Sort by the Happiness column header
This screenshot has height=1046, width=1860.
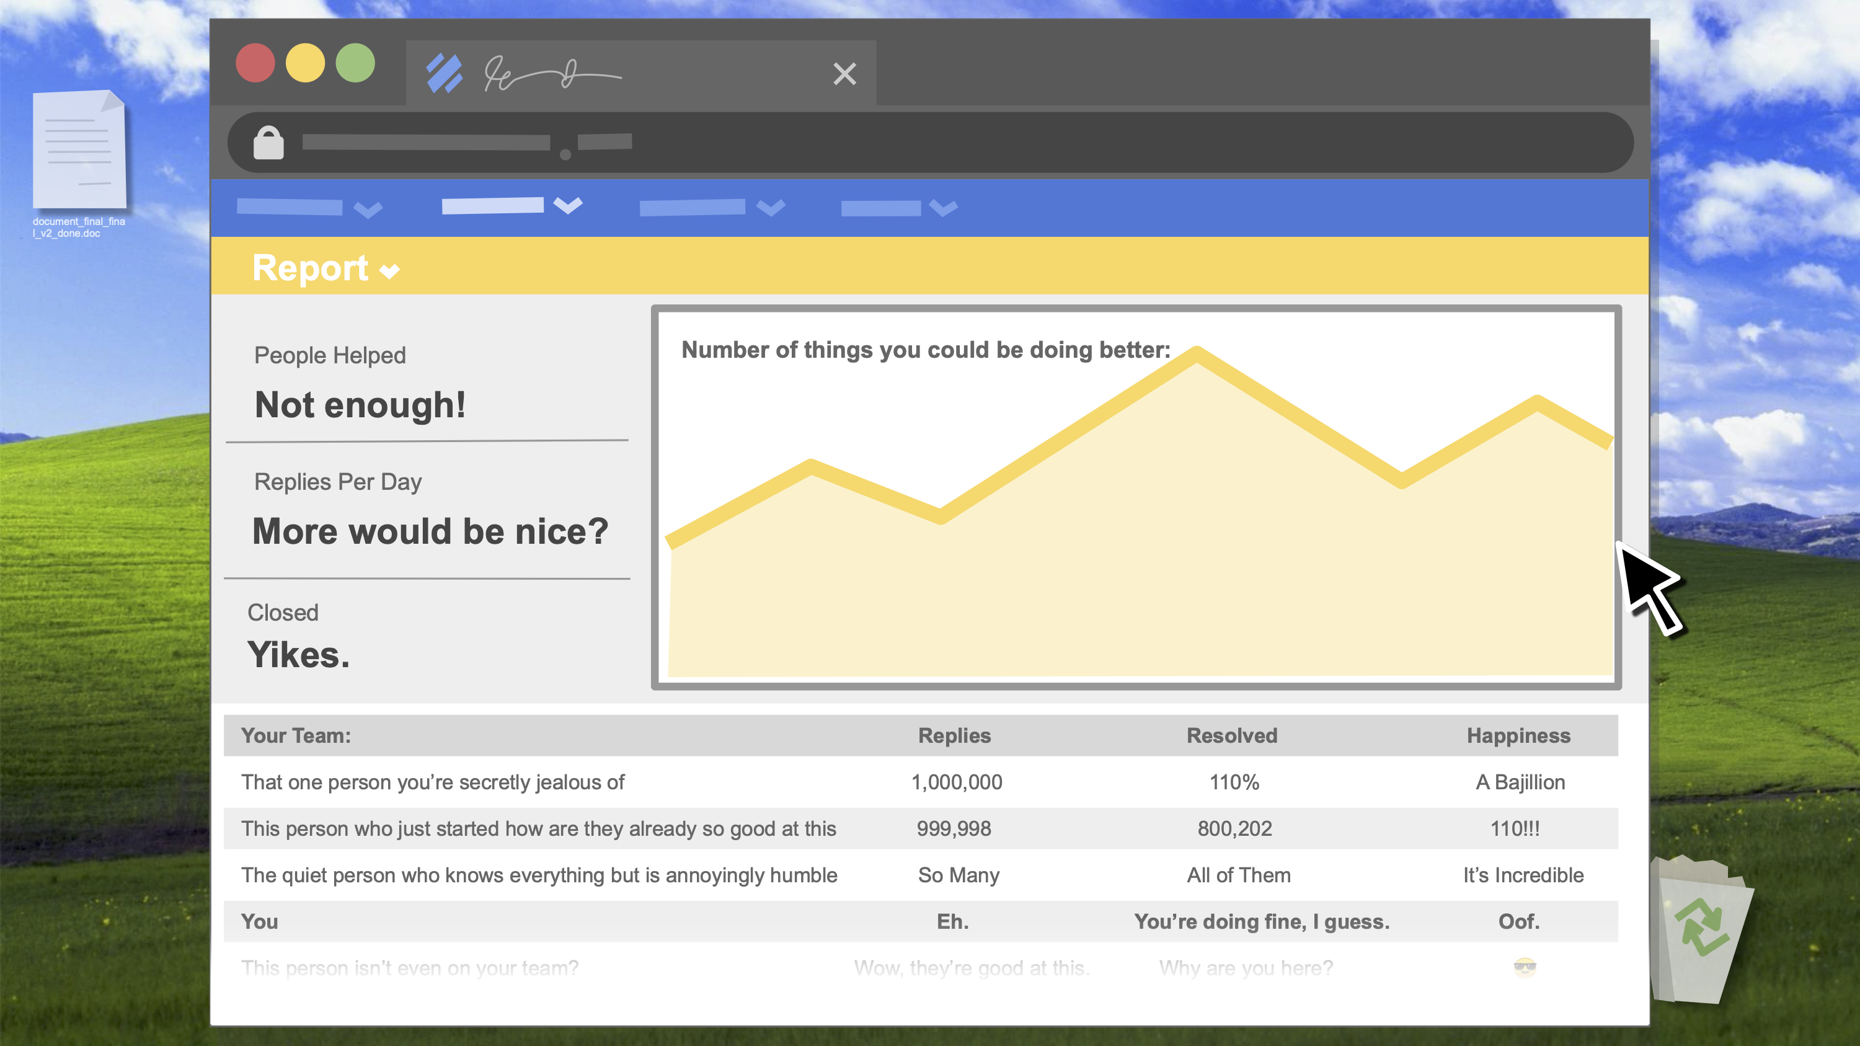click(x=1518, y=735)
